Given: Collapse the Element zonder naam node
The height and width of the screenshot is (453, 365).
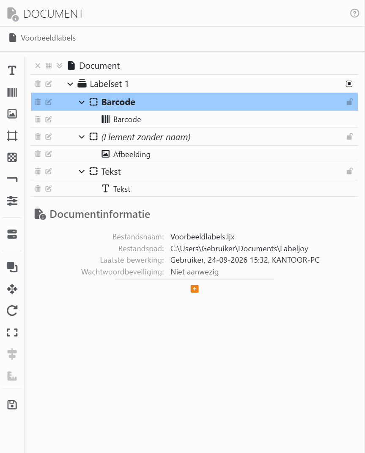Looking at the screenshot, I should (82, 137).
